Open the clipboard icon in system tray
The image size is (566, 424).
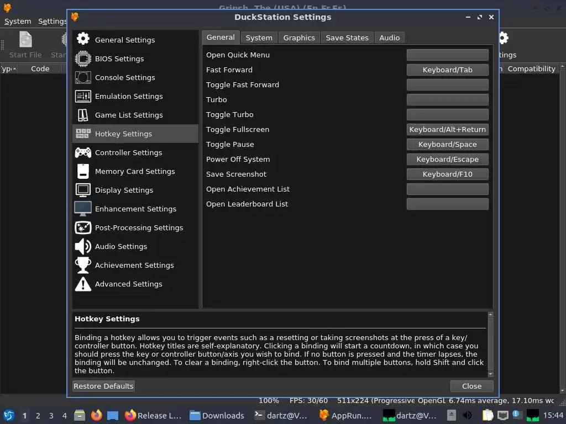point(488,415)
